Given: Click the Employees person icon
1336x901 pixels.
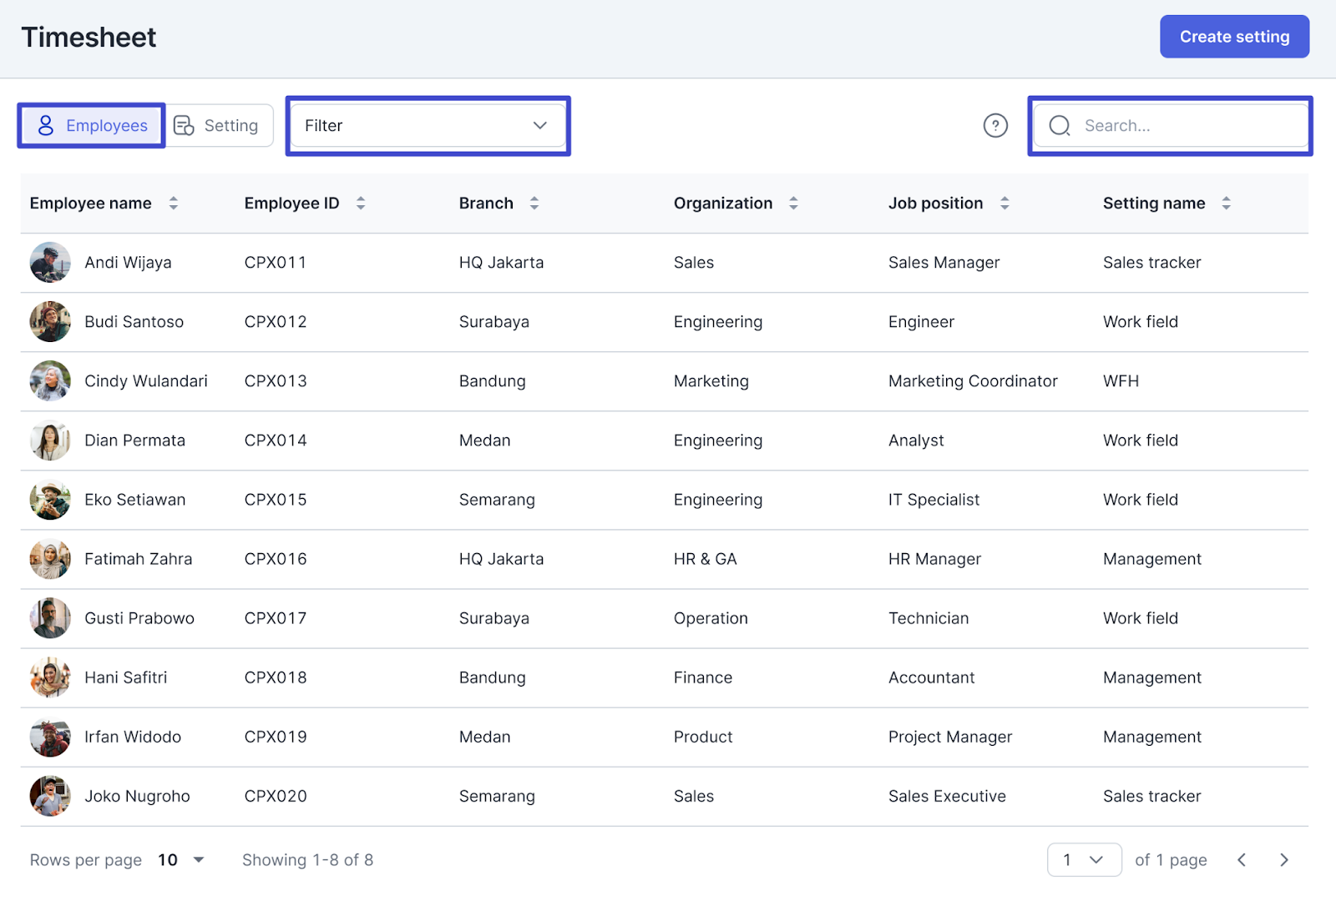Looking at the screenshot, I should 46,125.
